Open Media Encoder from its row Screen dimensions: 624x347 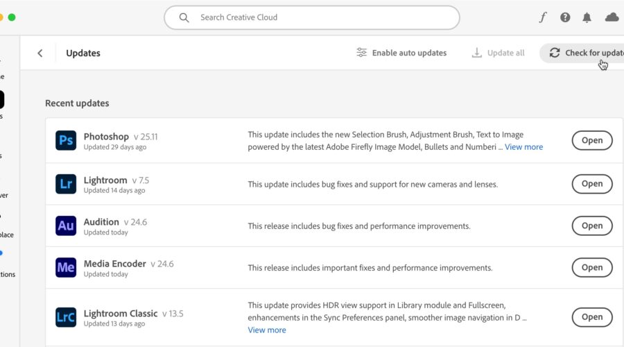(x=592, y=267)
